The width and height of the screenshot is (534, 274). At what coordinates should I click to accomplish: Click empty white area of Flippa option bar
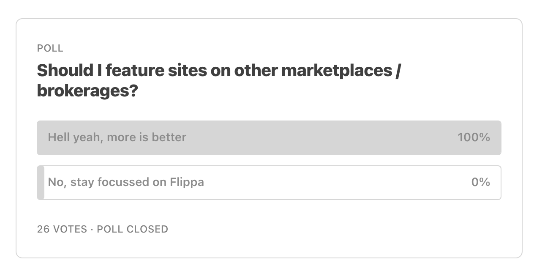(338, 182)
